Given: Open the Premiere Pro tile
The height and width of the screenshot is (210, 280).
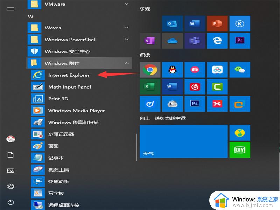Looking at the screenshot, I should (x=240, y=41).
